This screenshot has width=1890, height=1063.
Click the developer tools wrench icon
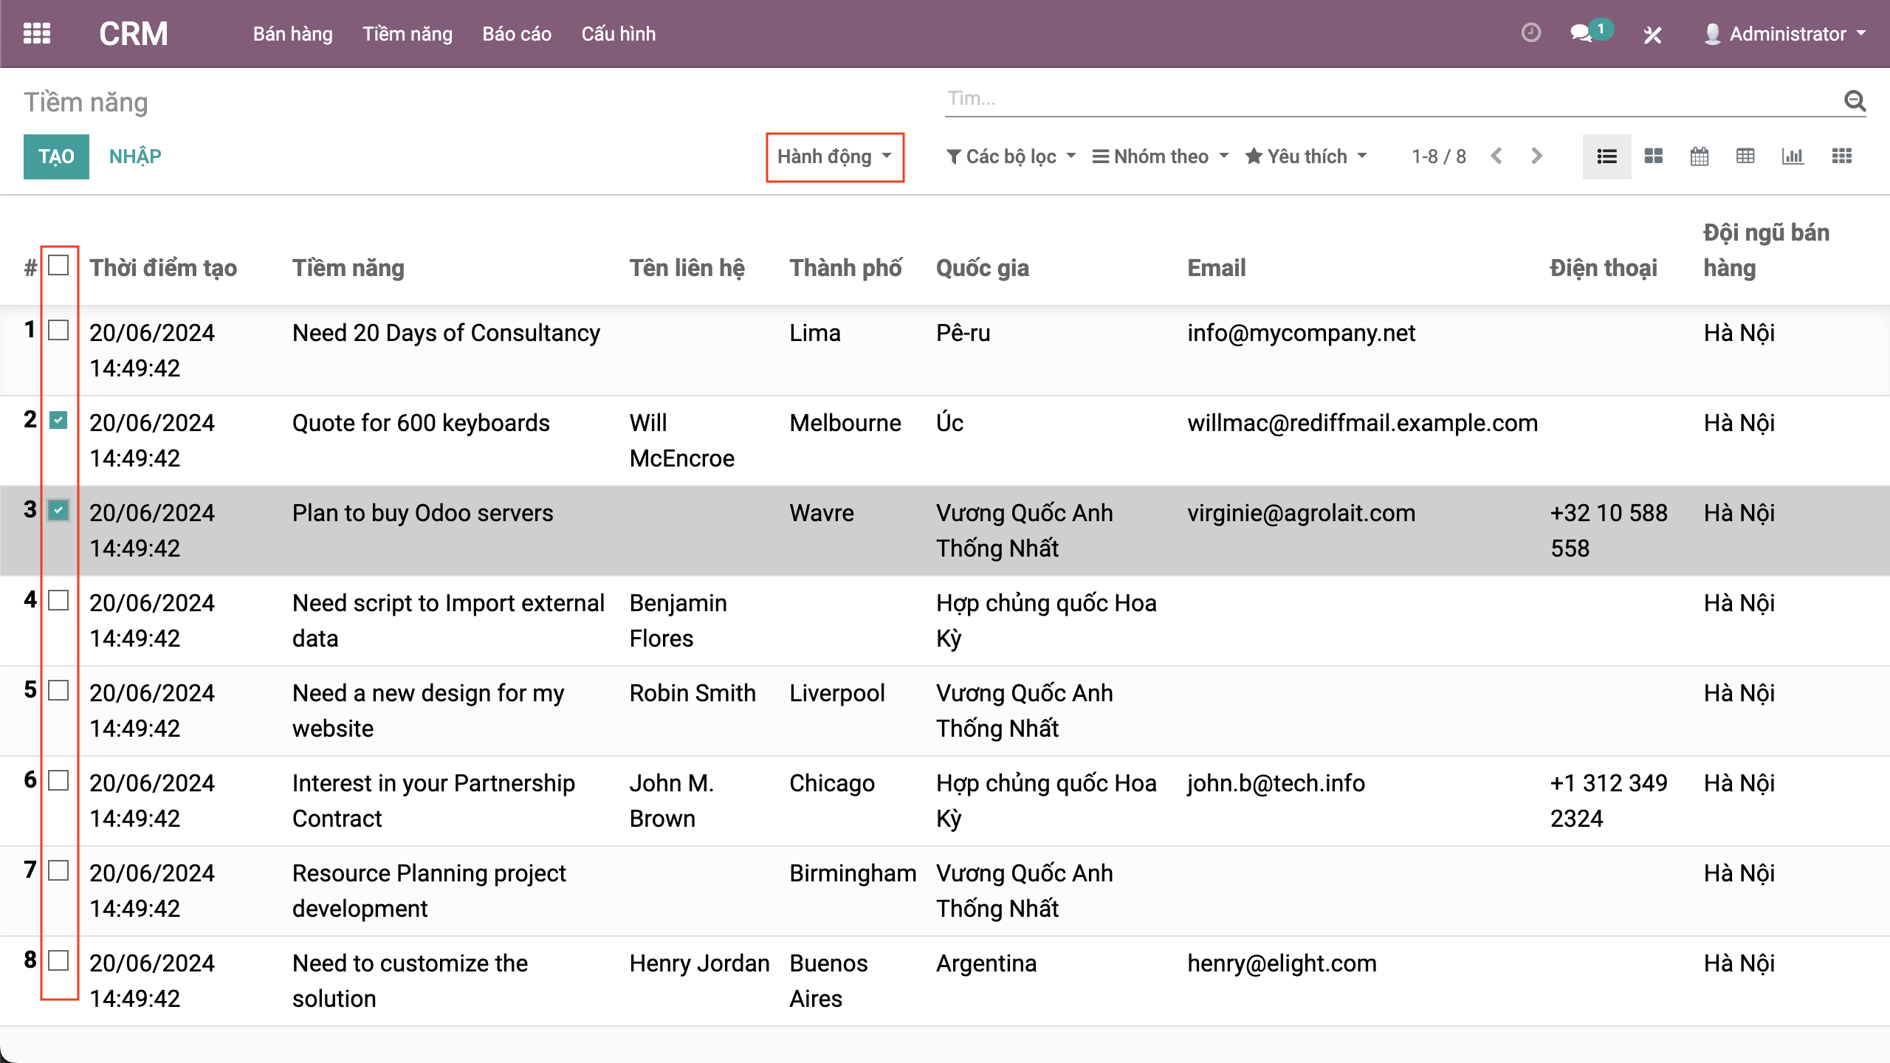pyautogui.click(x=1652, y=35)
